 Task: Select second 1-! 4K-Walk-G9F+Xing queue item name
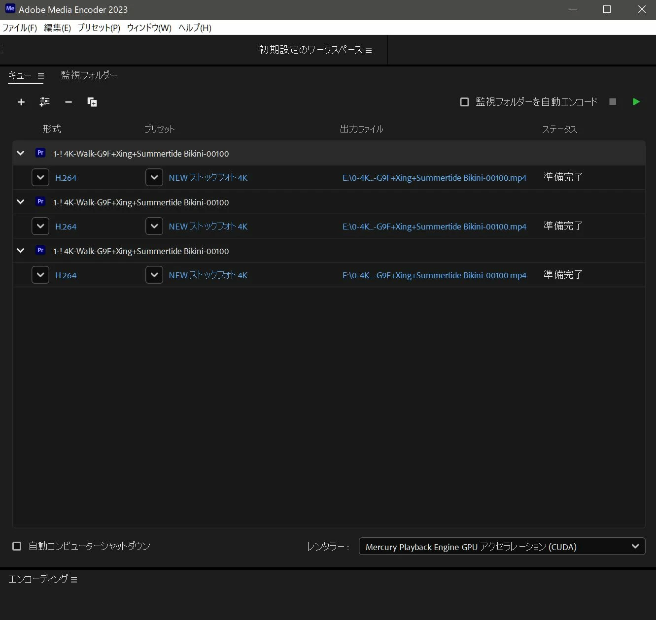click(x=141, y=202)
